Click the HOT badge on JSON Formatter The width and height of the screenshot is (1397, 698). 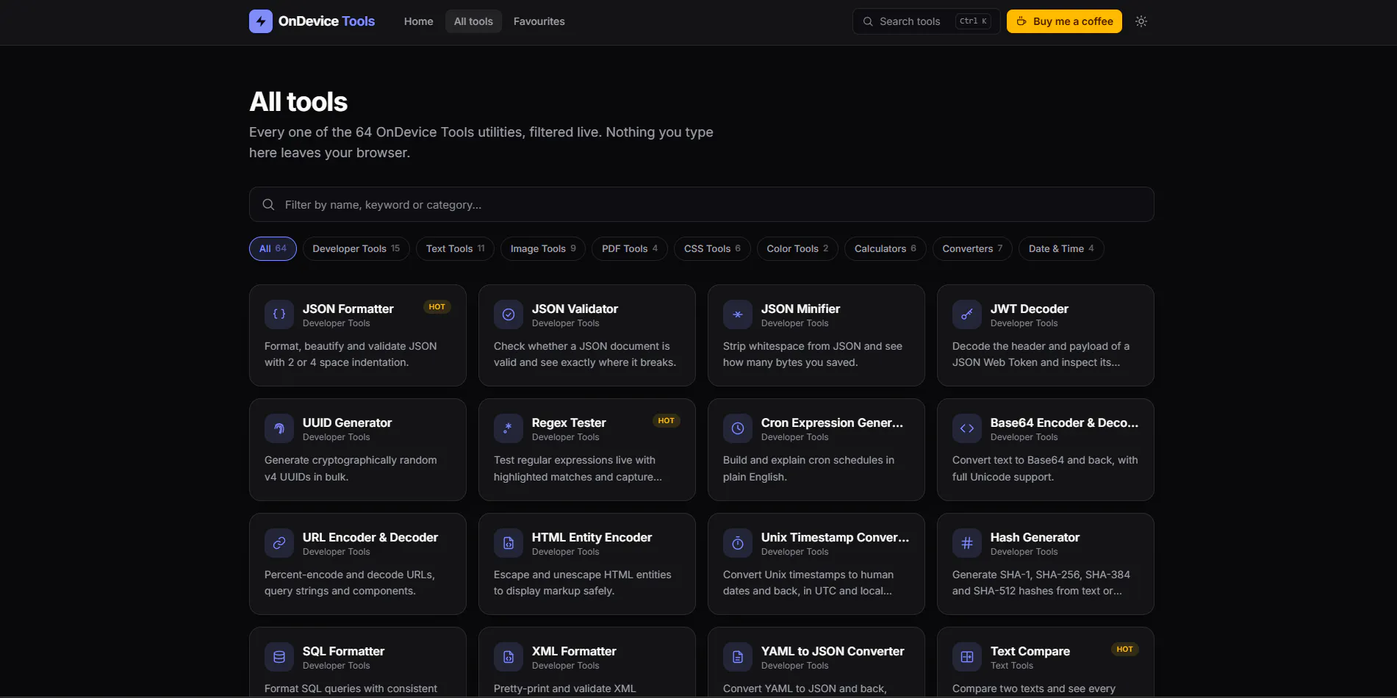pyautogui.click(x=437, y=307)
